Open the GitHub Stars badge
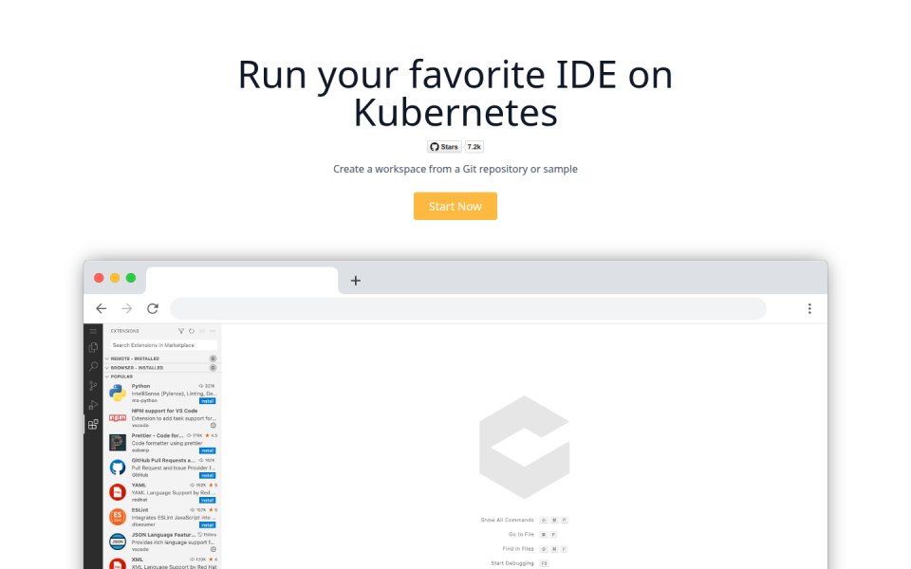Image resolution: width=911 pixels, height=569 pixels. 444,147
